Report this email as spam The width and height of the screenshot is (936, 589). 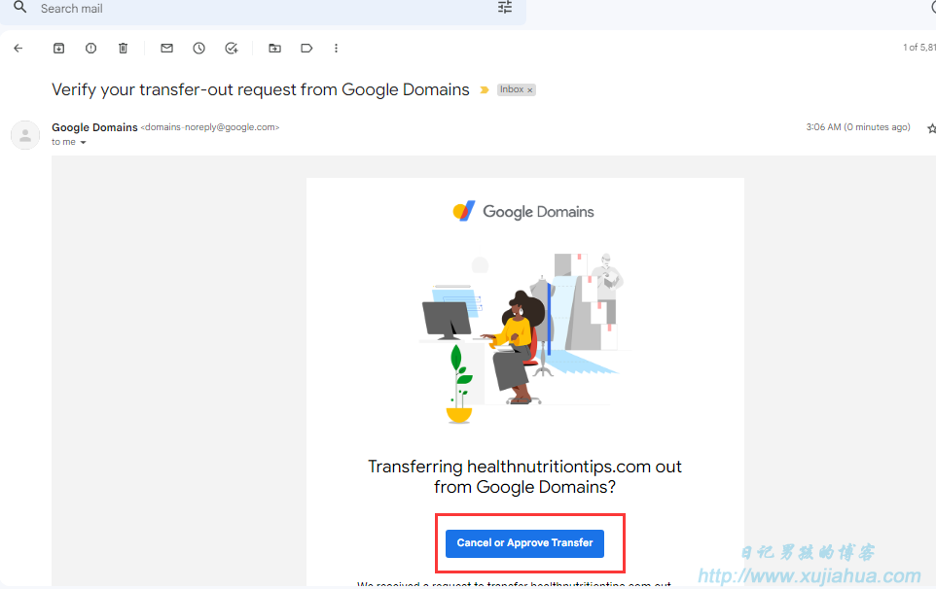pyautogui.click(x=90, y=49)
